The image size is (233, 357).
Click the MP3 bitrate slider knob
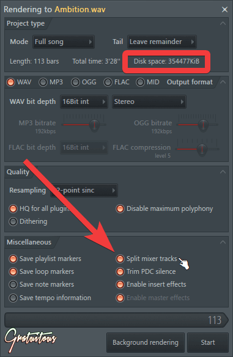coord(94,125)
